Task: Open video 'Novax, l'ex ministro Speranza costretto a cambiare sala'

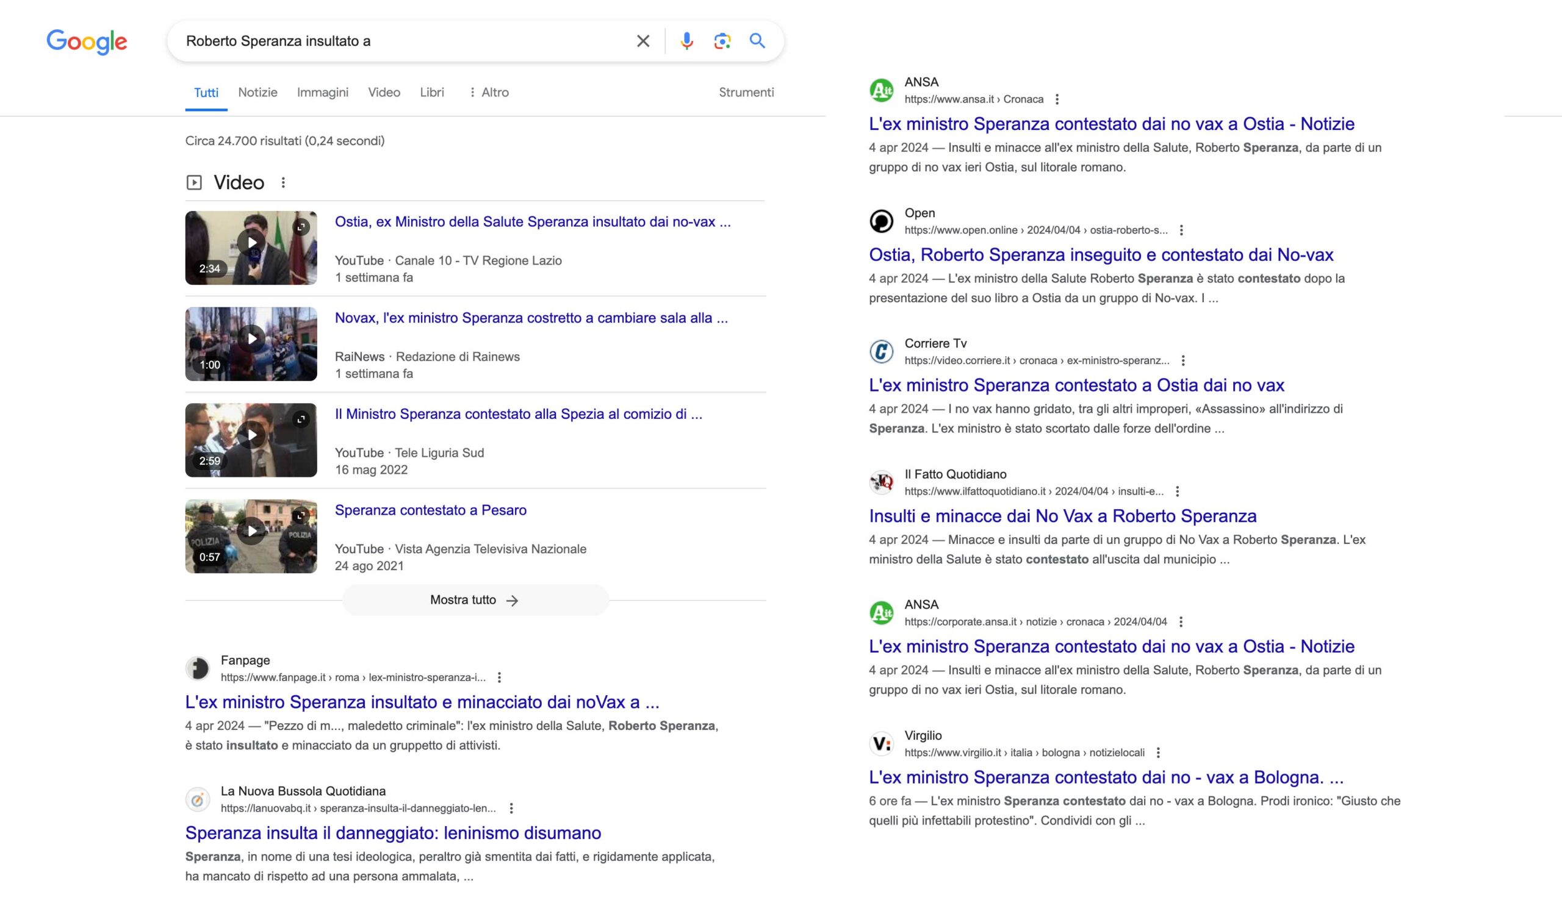Action: pyautogui.click(x=532, y=318)
